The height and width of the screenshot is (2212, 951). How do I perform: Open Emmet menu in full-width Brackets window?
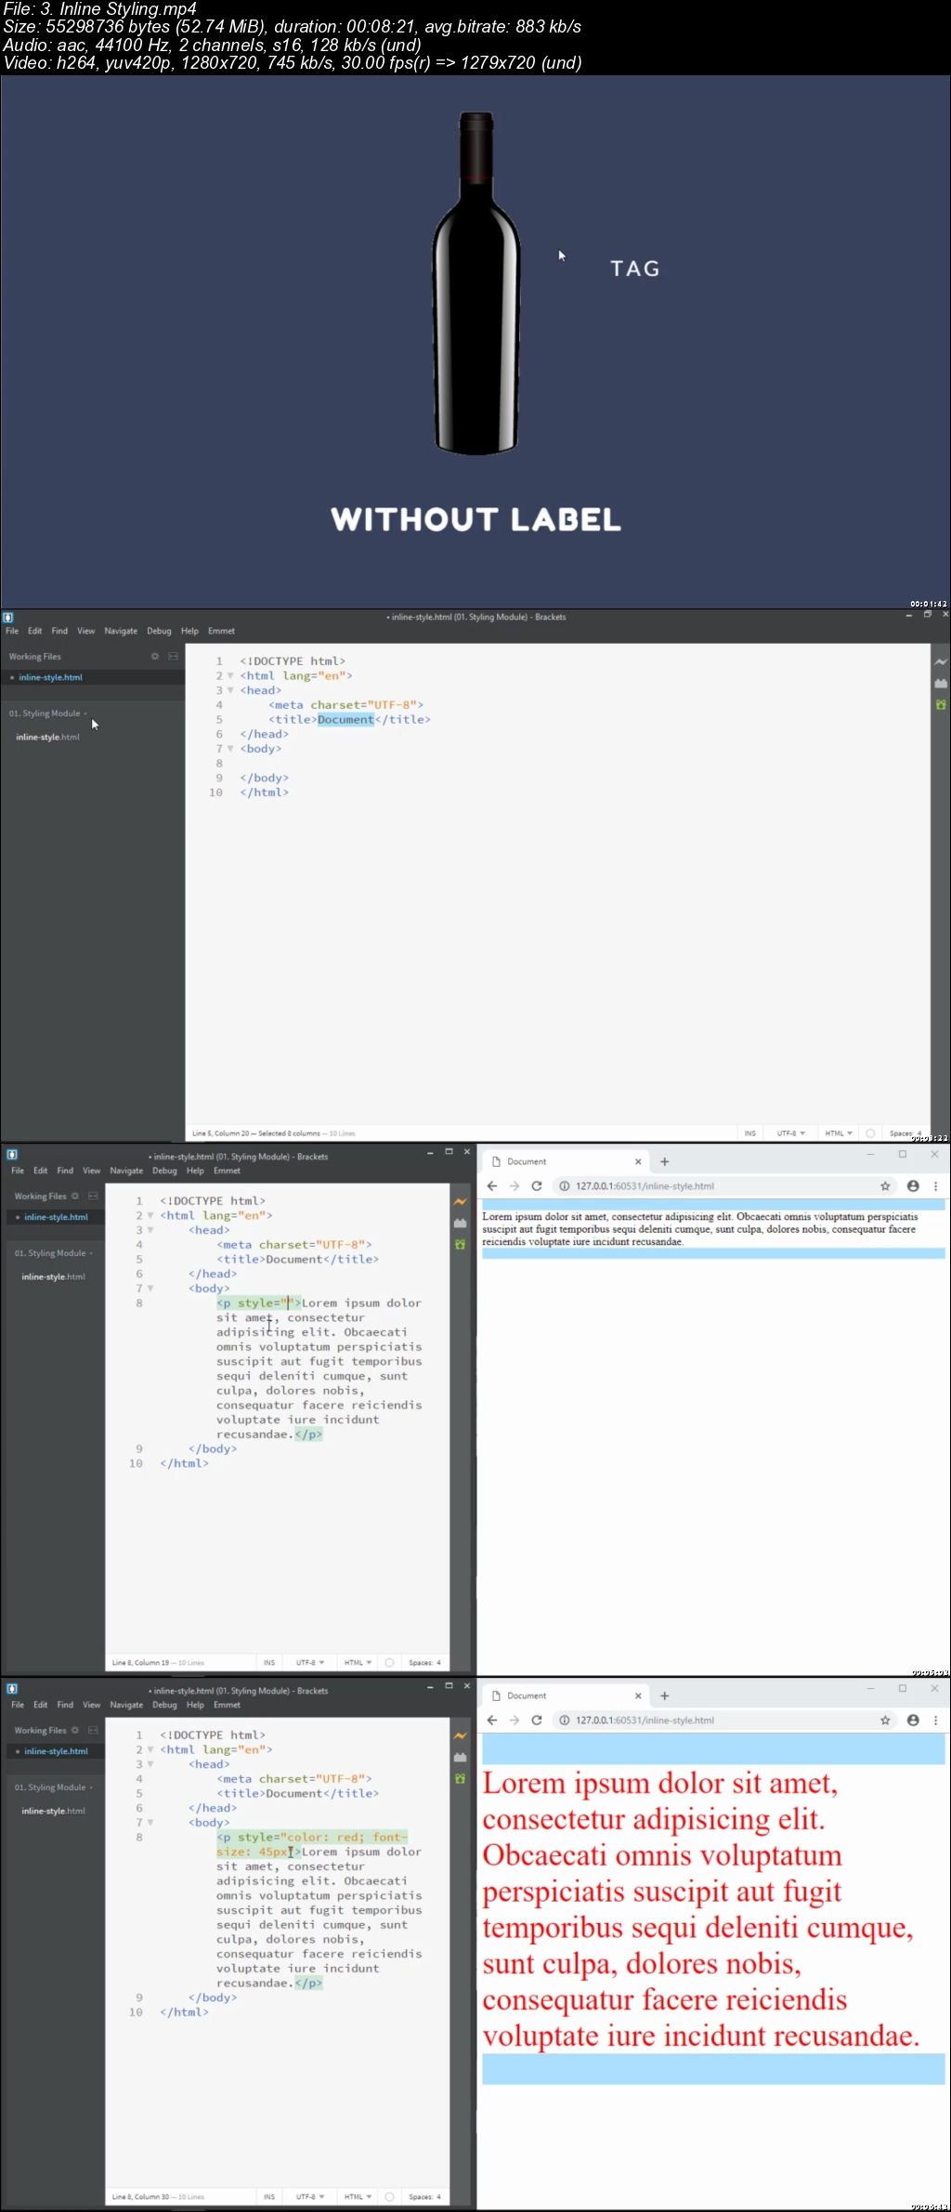(221, 631)
